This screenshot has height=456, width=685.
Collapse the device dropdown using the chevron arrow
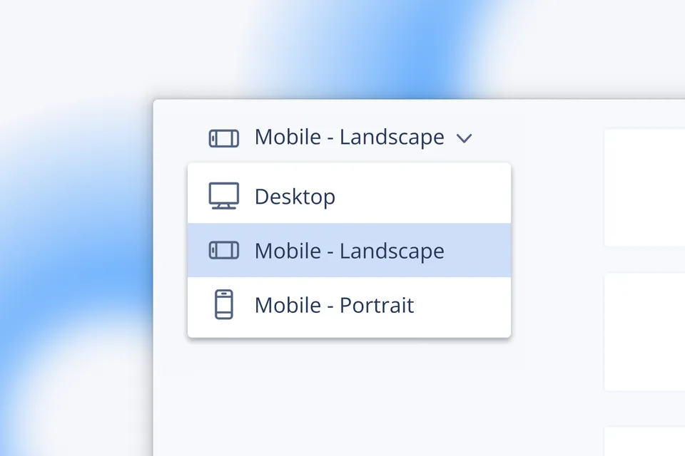click(x=465, y=138)
